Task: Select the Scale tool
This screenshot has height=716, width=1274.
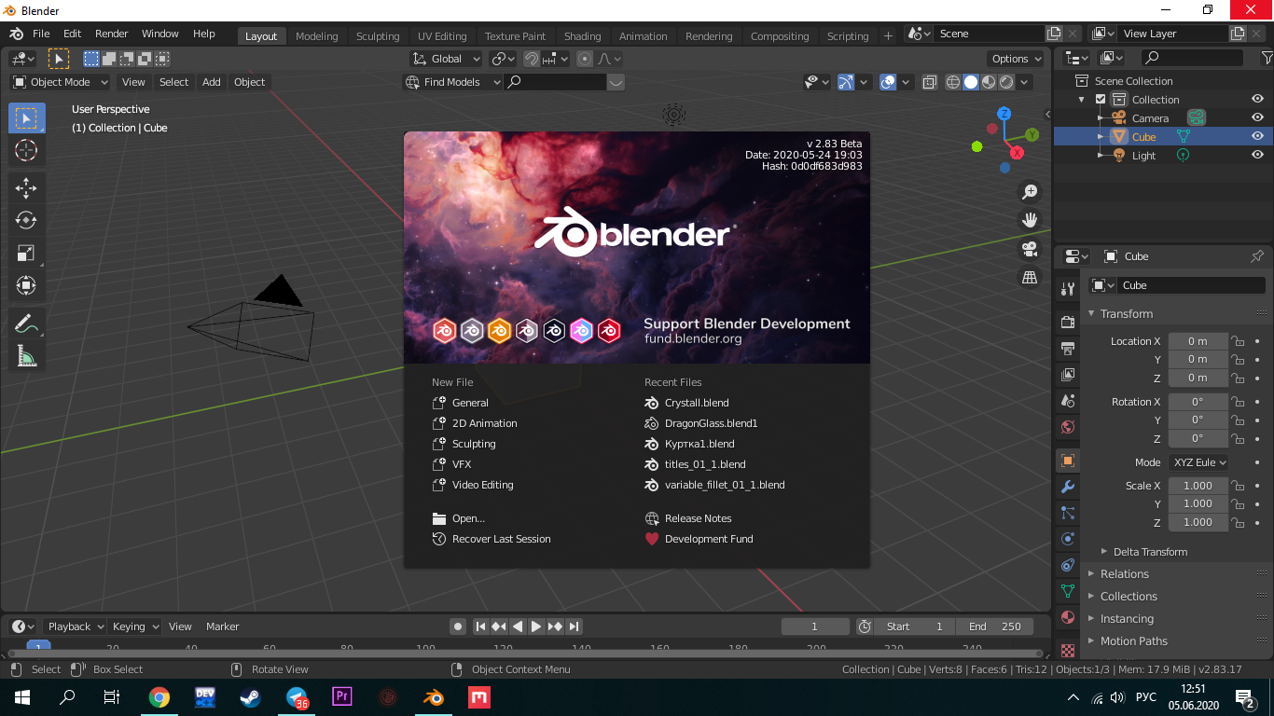Action: [26, 254]
